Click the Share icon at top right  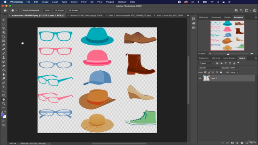click(254, 10)
